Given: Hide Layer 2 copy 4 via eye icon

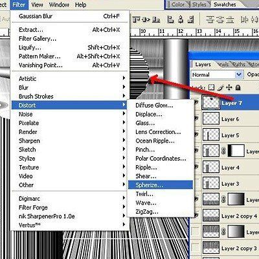Looking at the screenshot, I should (x=196, y=215).
